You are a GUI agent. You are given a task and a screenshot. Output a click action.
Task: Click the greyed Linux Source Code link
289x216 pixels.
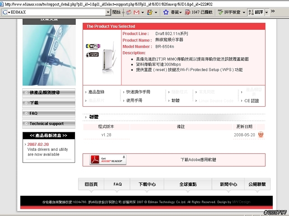216,101
